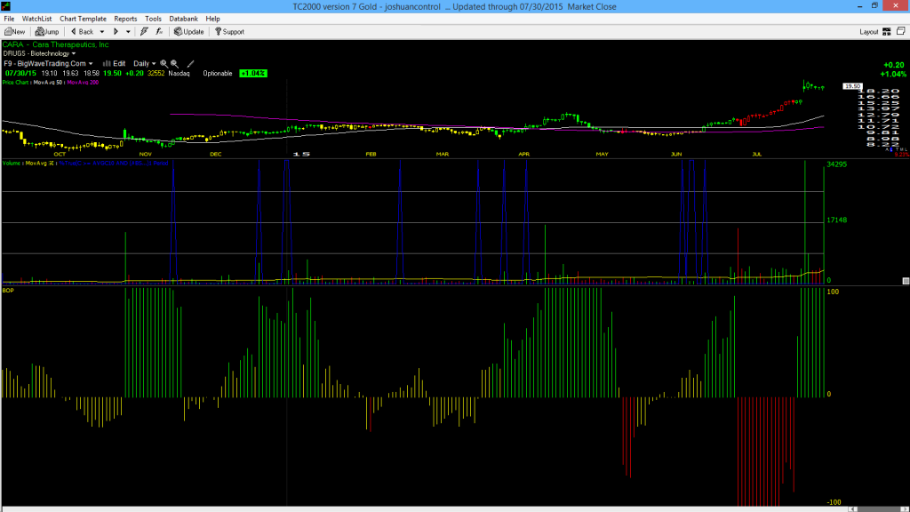Click the lightning bolt toolbar icon

coord(144,32)
